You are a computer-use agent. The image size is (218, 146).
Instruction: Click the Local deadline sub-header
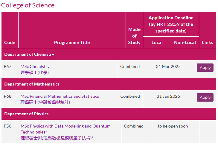(x=157, y=43)
